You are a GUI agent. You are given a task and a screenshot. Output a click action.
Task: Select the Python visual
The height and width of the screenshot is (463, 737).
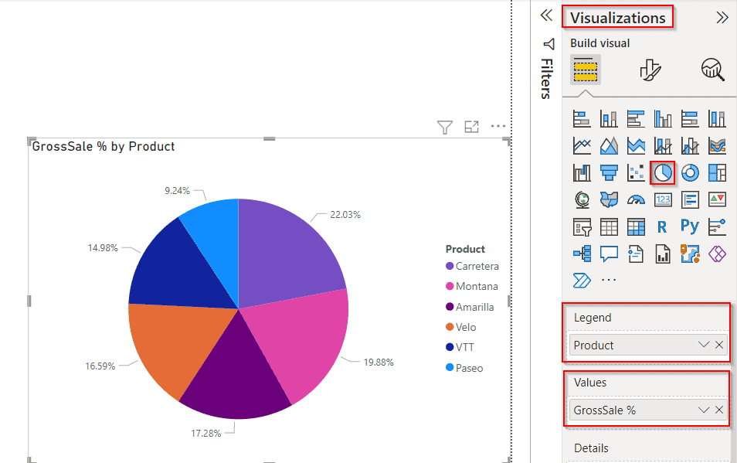(690, 227)
